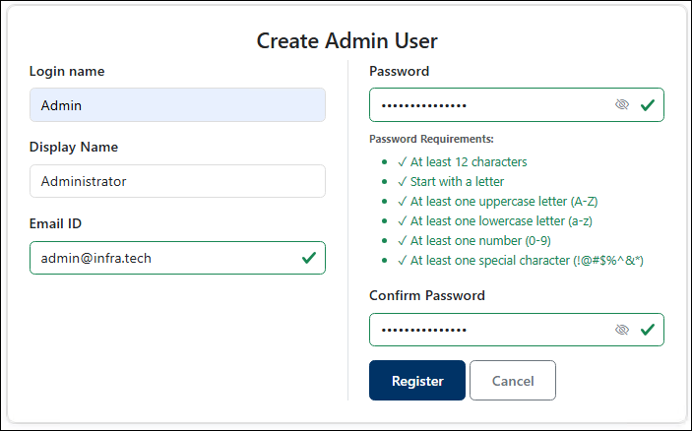Viewport: 692px width, 431px height.
Task: Click the 'Display Name' label
Action: (x=74, y=147)
